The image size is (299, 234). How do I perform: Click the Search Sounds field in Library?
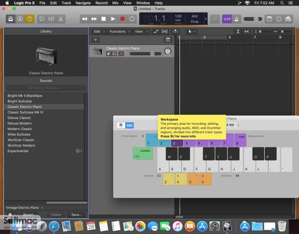tap(46, 88)
